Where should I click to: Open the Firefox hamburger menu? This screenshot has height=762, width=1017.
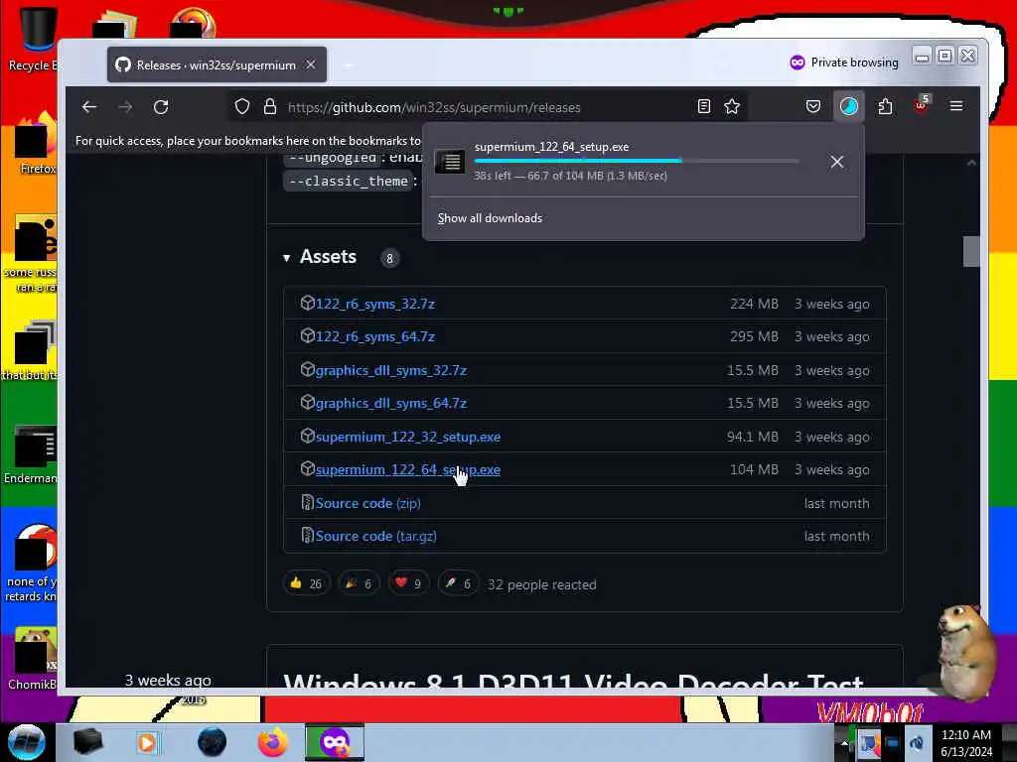[956, 106]
